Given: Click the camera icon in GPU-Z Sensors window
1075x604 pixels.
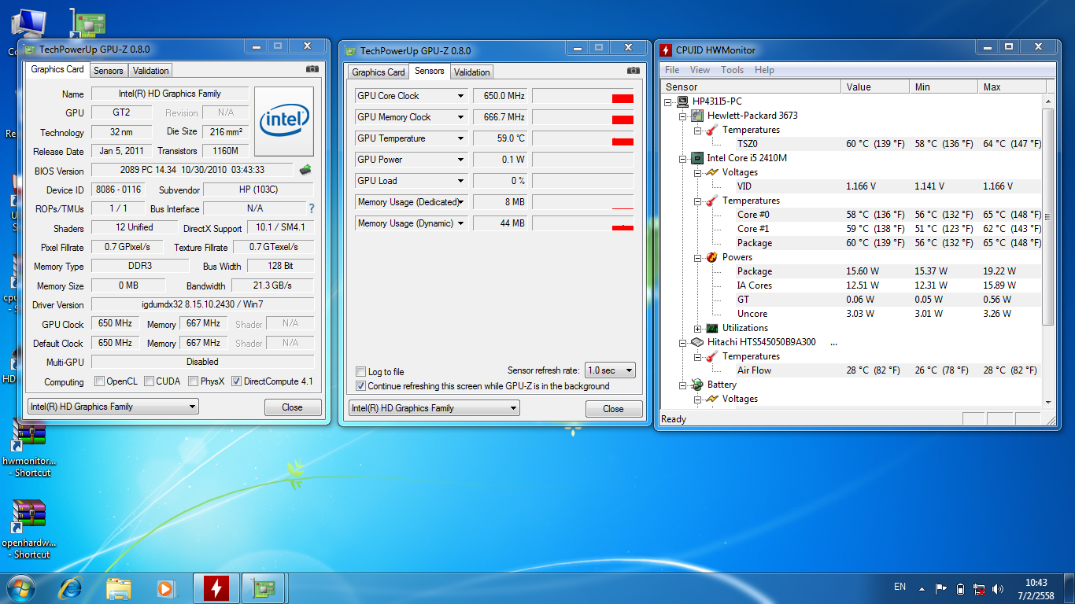Looking at the screenshot, I should [x=634, y=71].
